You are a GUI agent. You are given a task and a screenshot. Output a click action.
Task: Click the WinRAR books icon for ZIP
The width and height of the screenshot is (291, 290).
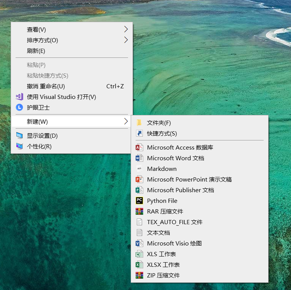[x=139, y=275]
